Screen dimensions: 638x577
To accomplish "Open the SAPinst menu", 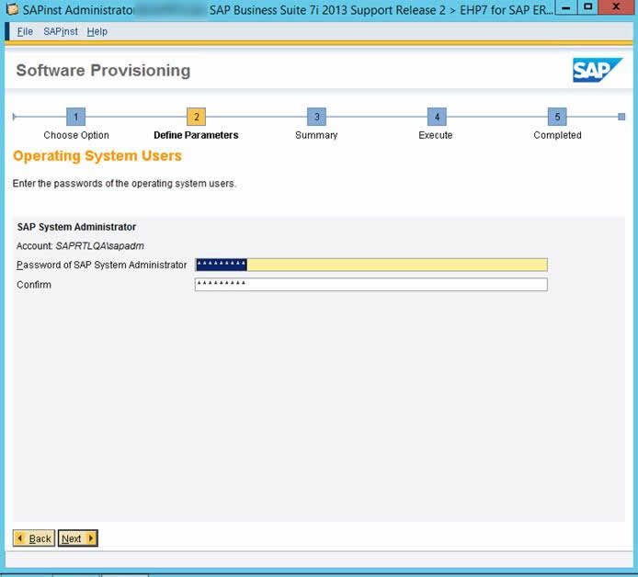I will point(61,32).
